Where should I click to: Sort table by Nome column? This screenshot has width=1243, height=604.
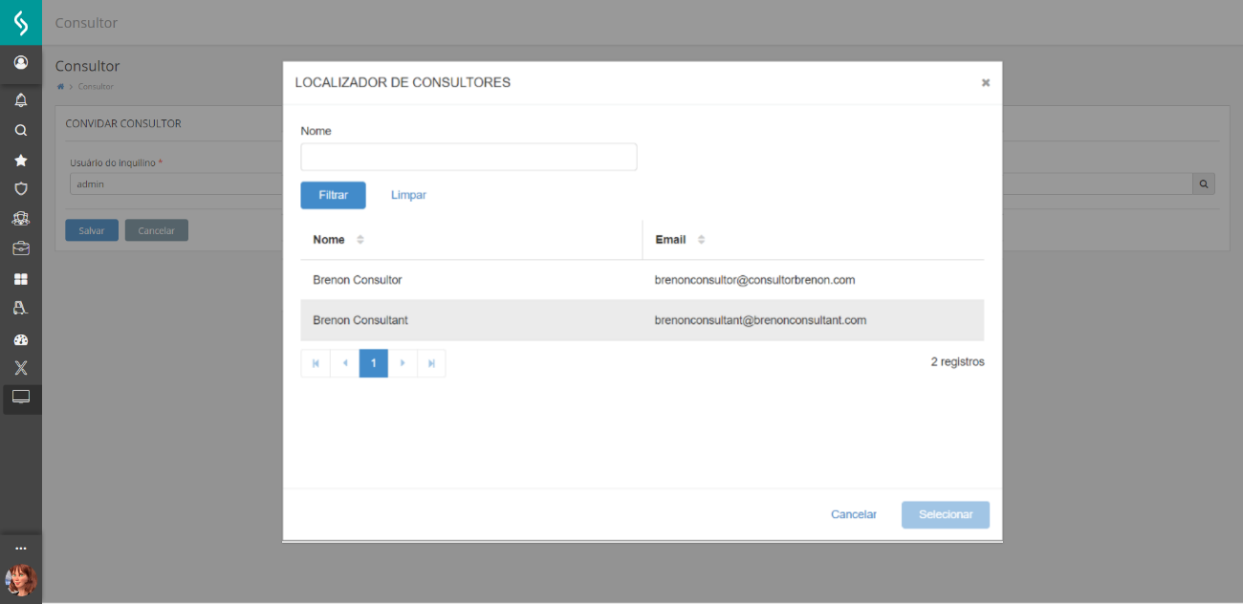[360, 240]
